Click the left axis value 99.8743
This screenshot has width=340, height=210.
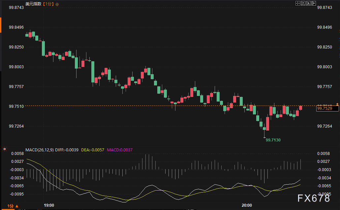pyautogui.click(x=16, y=8)
